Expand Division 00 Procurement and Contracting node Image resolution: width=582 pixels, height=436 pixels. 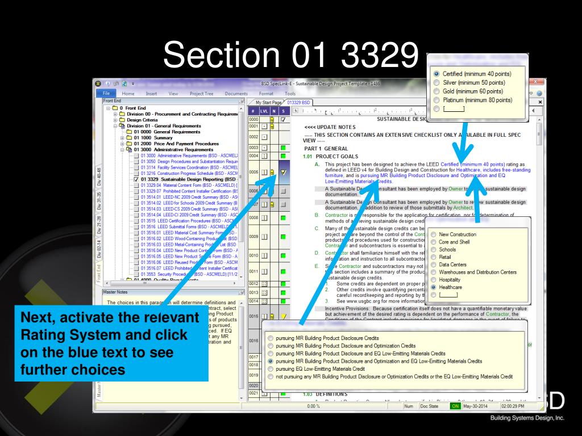[115, 114]
